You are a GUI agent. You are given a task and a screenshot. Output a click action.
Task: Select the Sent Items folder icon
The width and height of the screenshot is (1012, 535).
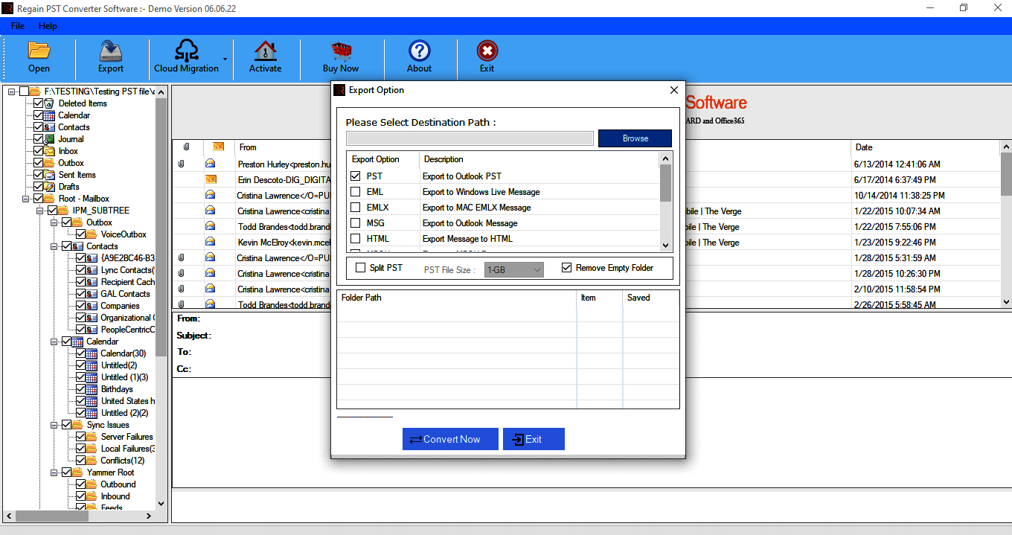(51, 175)
